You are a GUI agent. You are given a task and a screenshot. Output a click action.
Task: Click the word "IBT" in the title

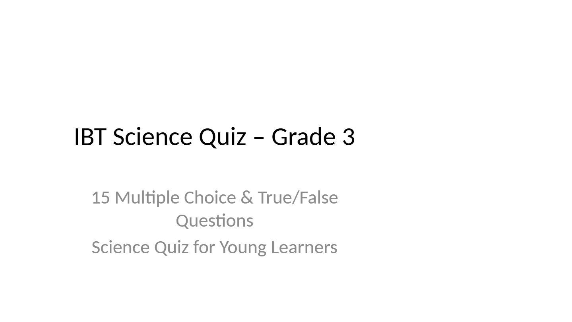point(90,137)
